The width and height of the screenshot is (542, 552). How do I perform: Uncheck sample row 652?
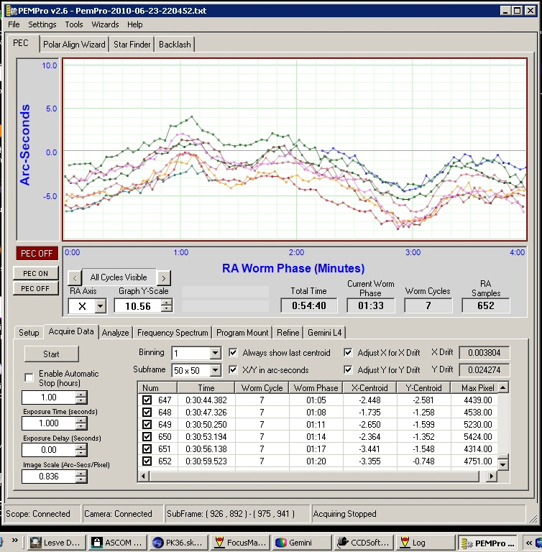tap(147, 461)
